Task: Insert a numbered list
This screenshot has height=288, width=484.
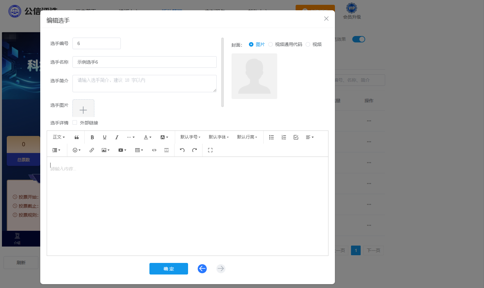Action: click(x=284, y=137)
